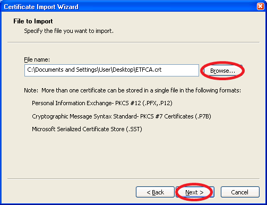Click the 'File name:' label
The width and height of the screenshot is (267, 205).
37,59
